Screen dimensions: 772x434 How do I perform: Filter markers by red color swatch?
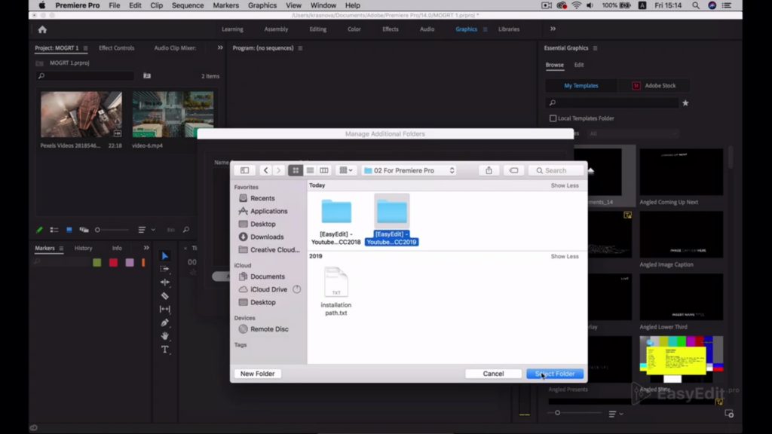tap(113, 263)
